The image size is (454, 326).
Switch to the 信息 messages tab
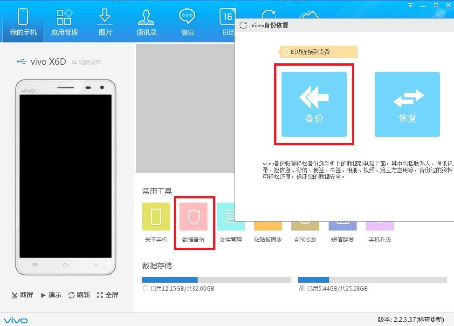coord(187,22)
